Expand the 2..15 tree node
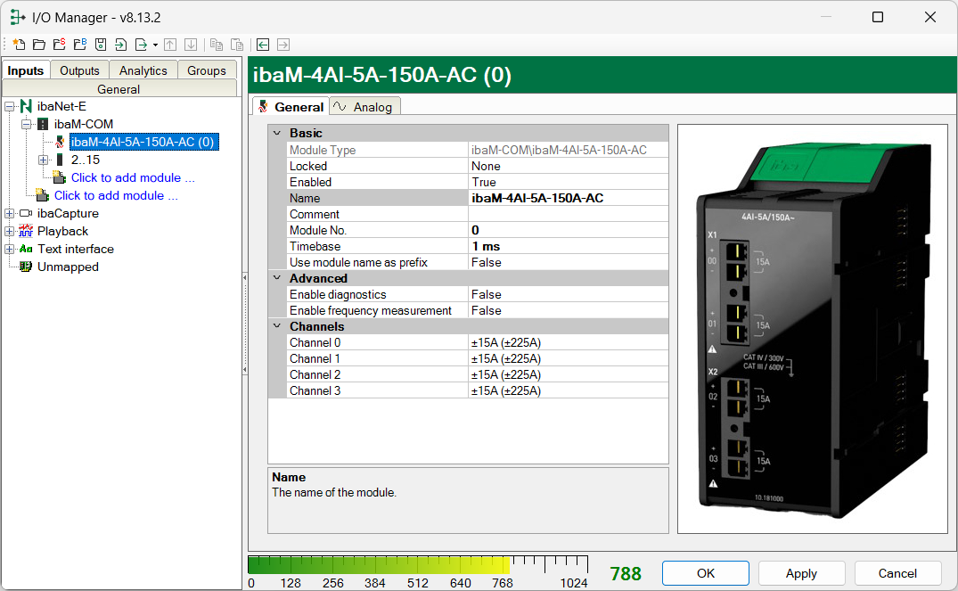The image size is (958, 591). pyautogui.click(x=43, y=160)
